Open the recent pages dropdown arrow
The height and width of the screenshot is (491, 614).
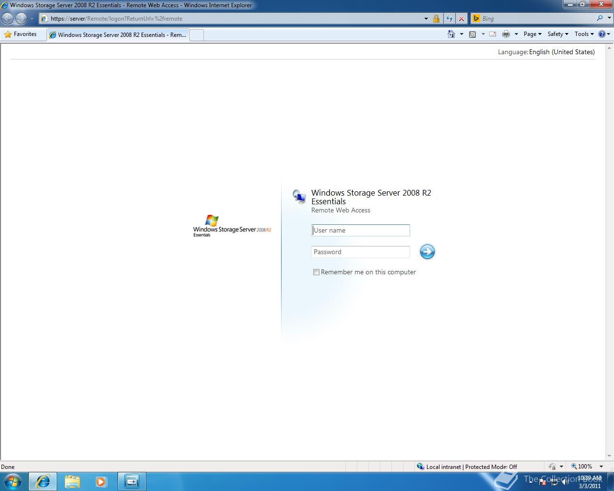(32, 19)
